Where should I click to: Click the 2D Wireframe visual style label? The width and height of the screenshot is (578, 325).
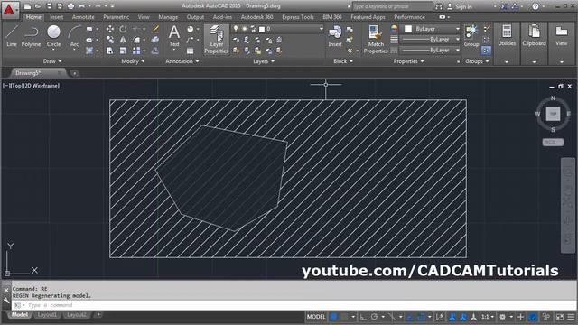click(42, 86)
